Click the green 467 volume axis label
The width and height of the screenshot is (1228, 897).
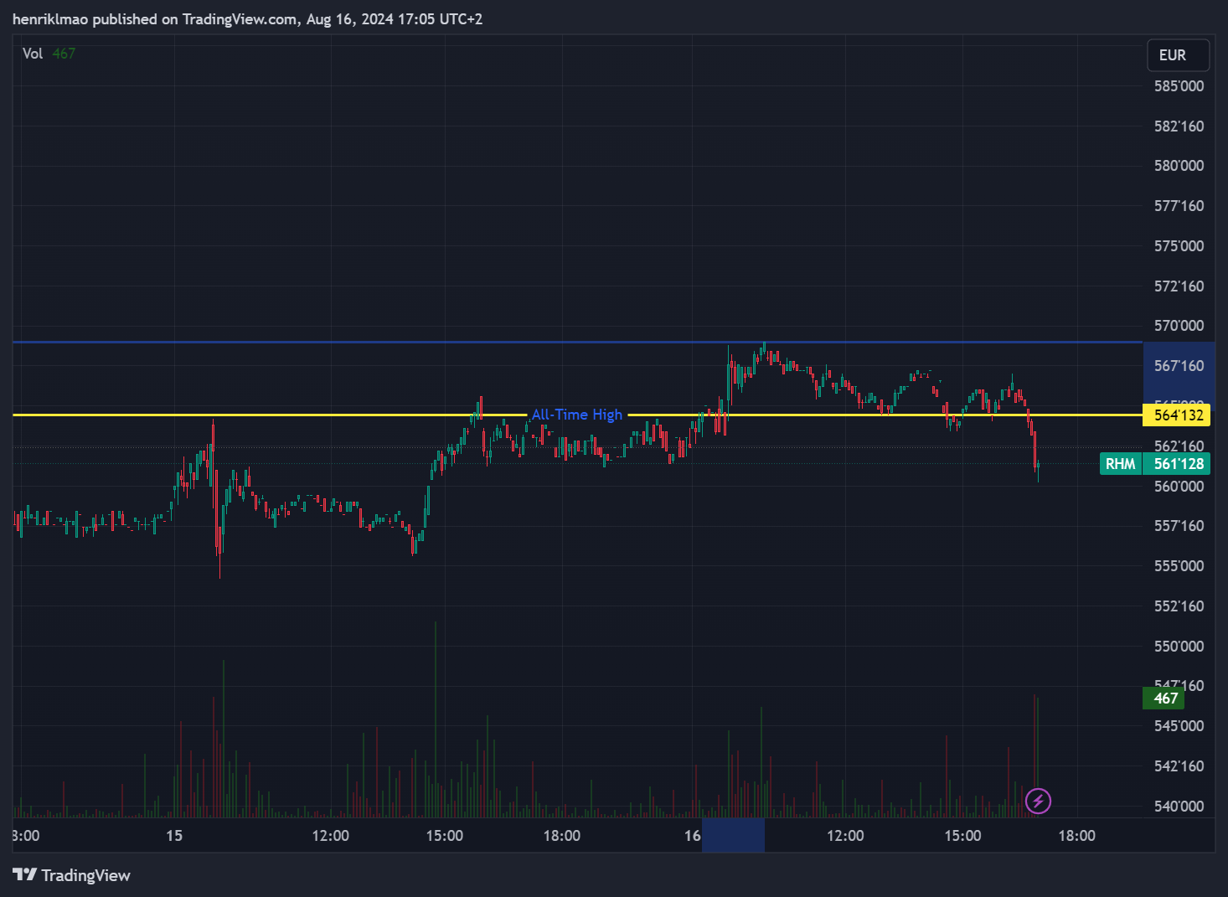click(1164, 699)
